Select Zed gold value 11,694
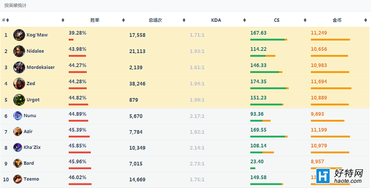 click(319, 81)
